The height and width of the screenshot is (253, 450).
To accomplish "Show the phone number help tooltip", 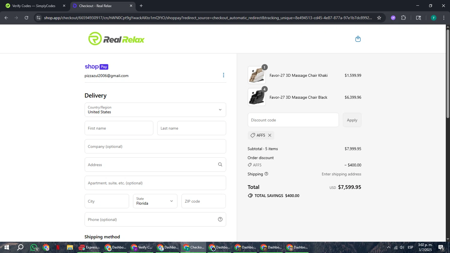I will coord(220,219).
